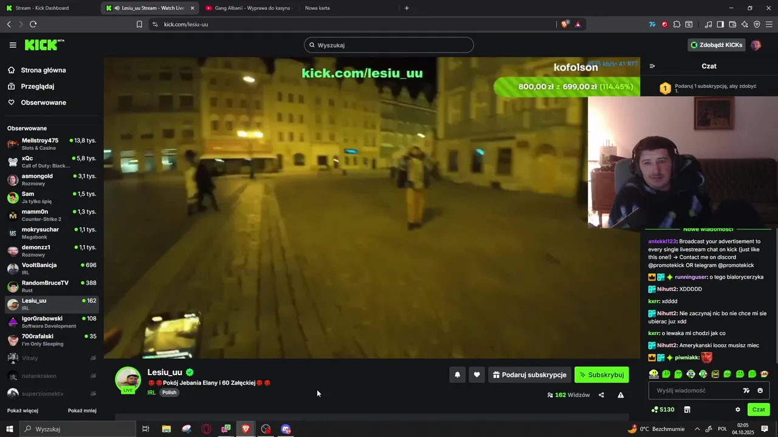
Task: Open the 7TV extension icon
Action: point(652,24)
